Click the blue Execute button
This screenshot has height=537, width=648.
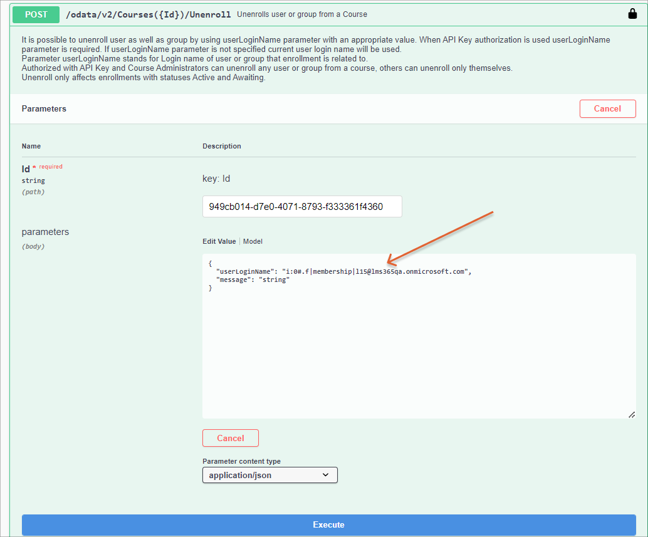click(328, 524)
